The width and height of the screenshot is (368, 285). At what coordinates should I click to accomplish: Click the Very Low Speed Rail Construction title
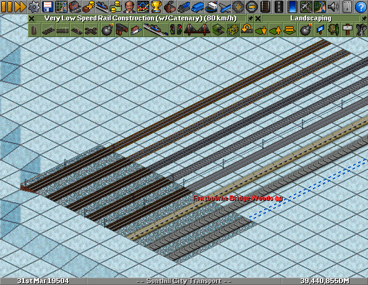(x=140, y=19)
